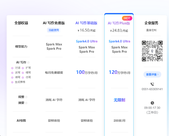
Task: Click the check icon beside 生成表格
Action: (12, 82)
